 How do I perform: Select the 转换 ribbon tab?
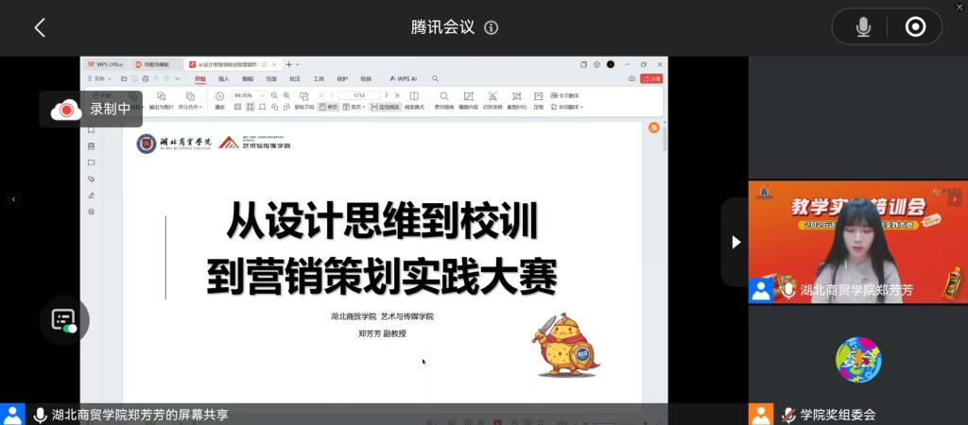click(x=366, y=79)
